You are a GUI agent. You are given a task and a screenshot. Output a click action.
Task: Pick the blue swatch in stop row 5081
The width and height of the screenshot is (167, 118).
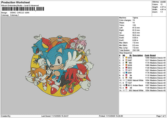126,73
